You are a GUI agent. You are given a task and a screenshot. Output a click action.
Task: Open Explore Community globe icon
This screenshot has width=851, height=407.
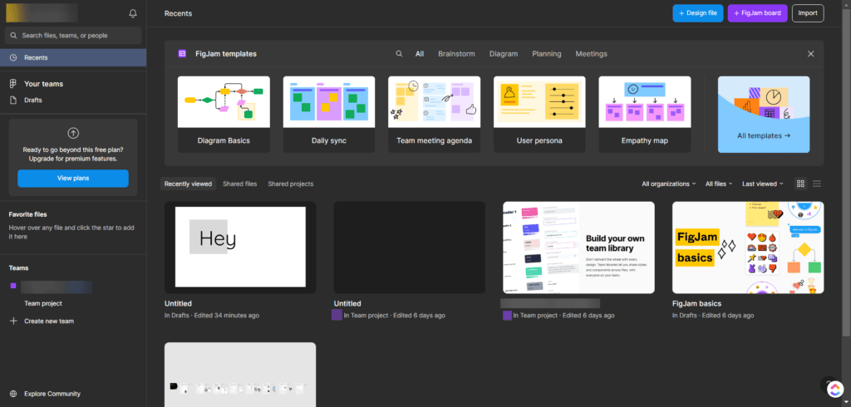[x=13, y=394]
